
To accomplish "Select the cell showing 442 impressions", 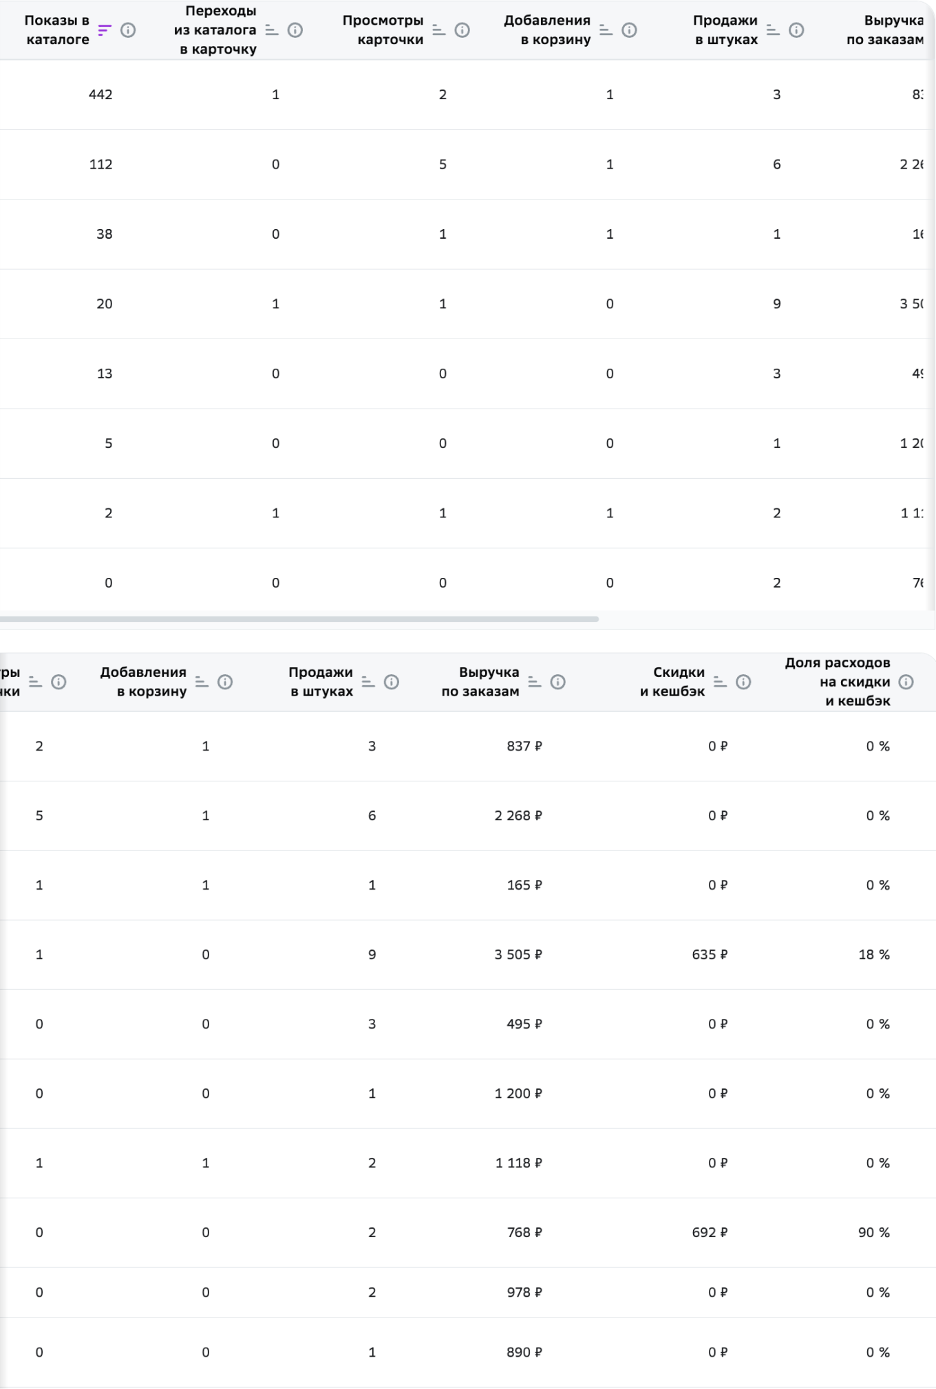I will pos(100,95).
